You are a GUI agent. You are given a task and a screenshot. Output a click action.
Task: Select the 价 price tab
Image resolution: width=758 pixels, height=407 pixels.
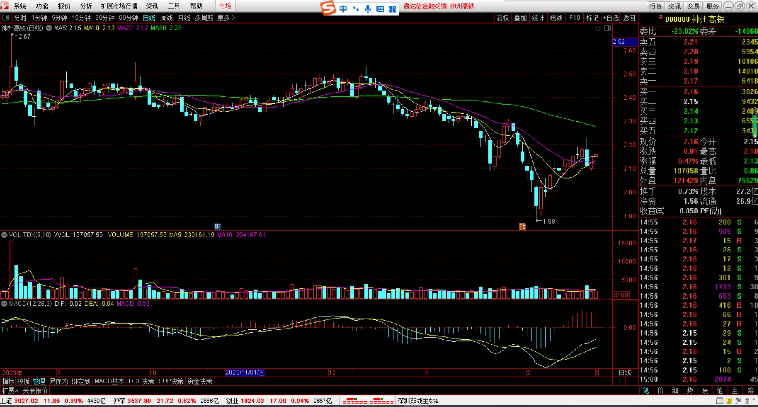pos(660,390)
